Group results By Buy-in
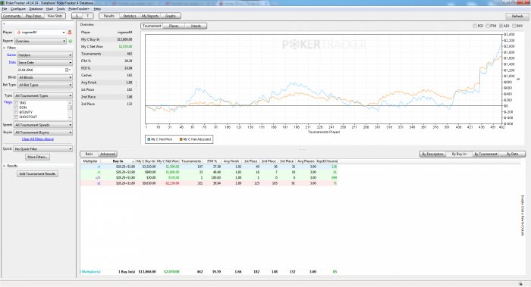The image size is (531, 287). (459, 154)
